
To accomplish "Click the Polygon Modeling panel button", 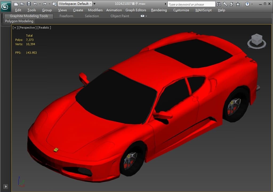I will pyautogui.click(x=19, y=21).
